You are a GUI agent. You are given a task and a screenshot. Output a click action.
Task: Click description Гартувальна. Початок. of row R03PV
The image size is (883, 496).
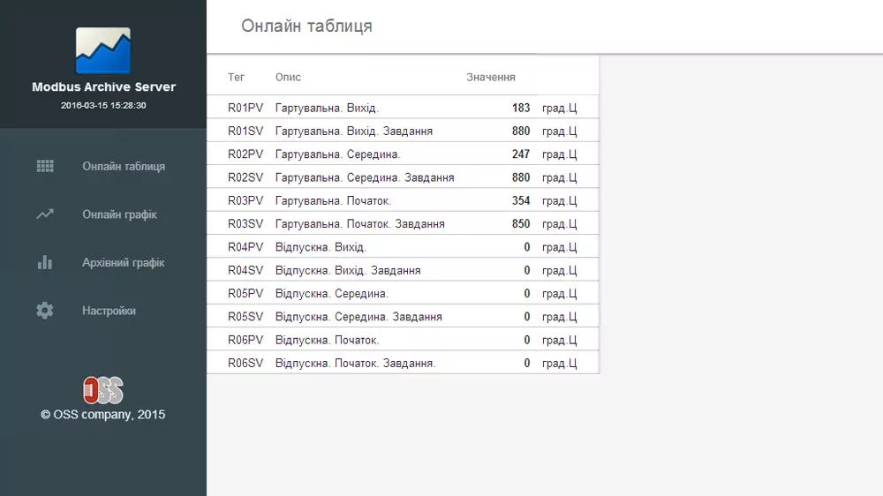coord(333,200)
